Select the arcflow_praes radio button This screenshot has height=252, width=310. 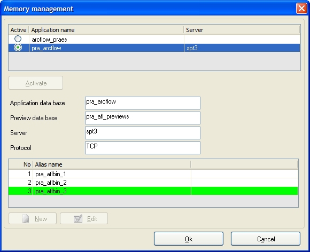pos(18,39)
